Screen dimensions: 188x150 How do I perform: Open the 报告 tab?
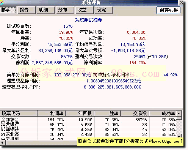coord(27,10)
